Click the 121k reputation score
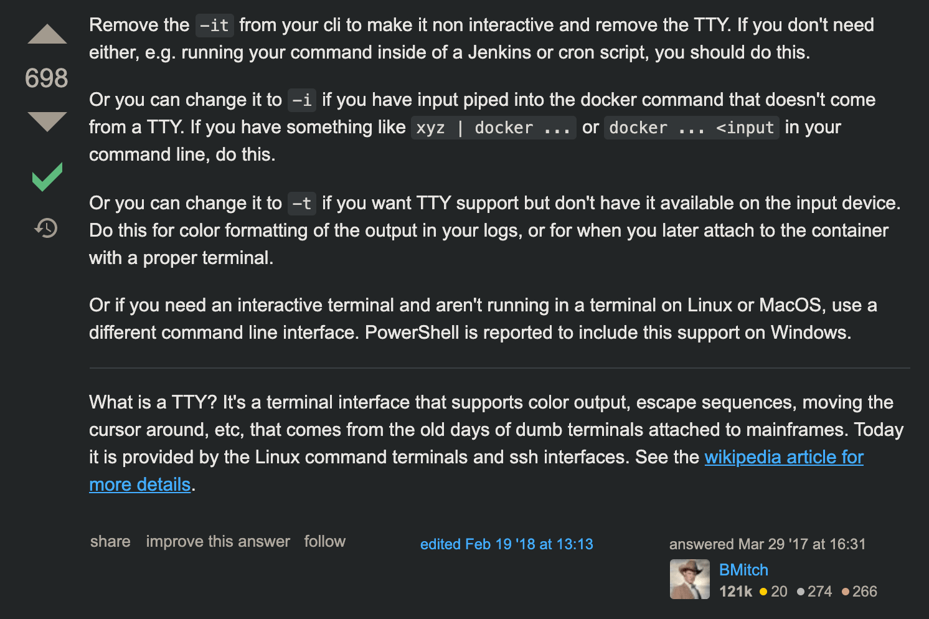 click(x=735, y=592)
